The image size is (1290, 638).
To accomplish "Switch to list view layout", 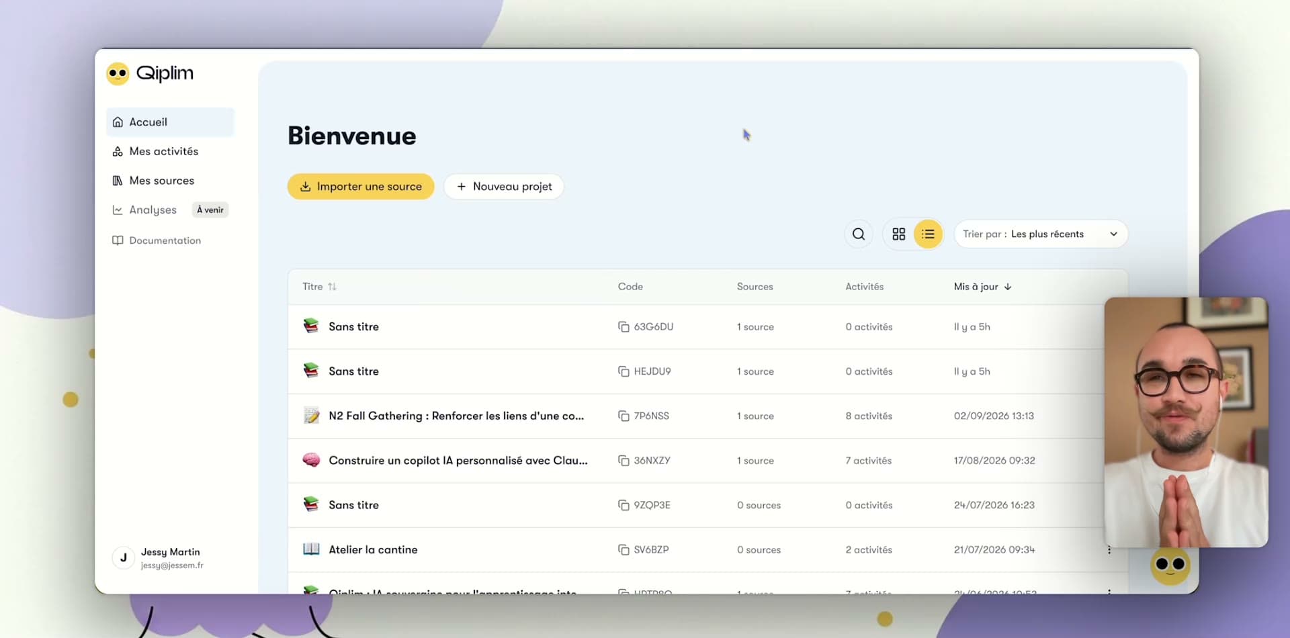I will coord(928,234).
